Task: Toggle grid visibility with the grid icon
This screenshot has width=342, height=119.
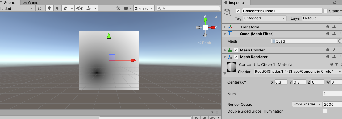Action: pos(89,8)
